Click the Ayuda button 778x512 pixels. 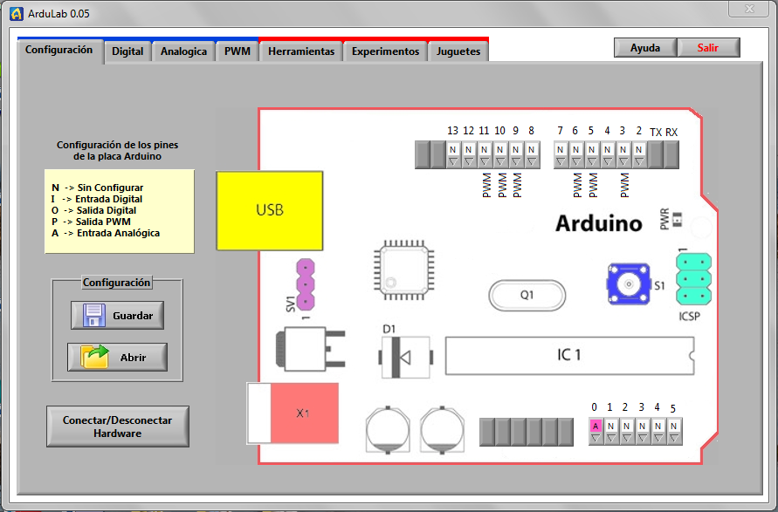[644, 47]
